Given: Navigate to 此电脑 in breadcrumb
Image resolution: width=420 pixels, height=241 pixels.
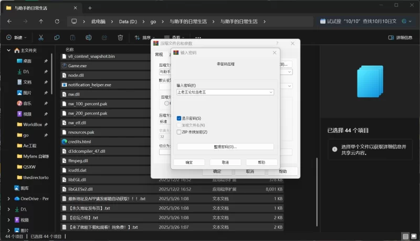Looking at the screenshot, I should click(98, 22).
